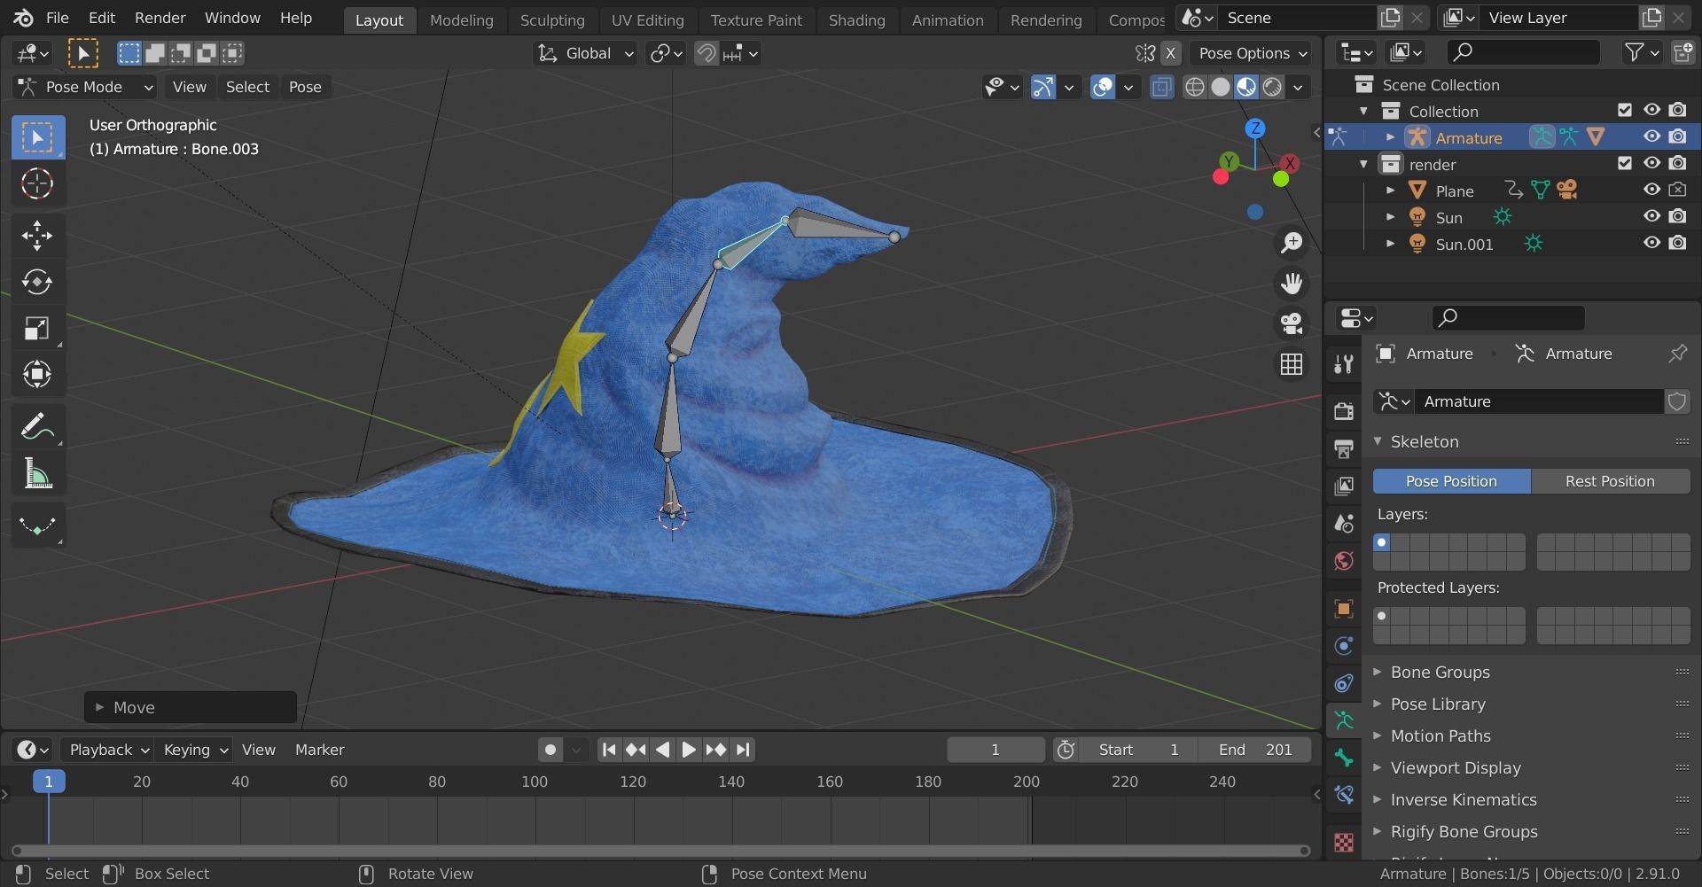Activate the Move tool
This screenshot has height=887, width=1702.
[37, 236]
